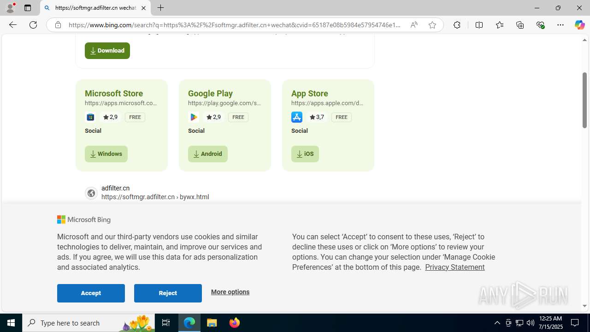Open the adfilter.cn bywx.html result link
The width and height of the screenshot is (590, 332).
coord(155,197)
